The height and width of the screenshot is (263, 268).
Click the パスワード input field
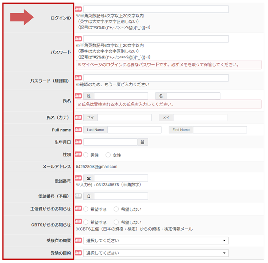pos(156,39)
